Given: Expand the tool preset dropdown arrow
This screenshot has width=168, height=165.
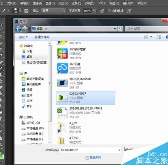Looking at the screenshot, I should [8, 11].
